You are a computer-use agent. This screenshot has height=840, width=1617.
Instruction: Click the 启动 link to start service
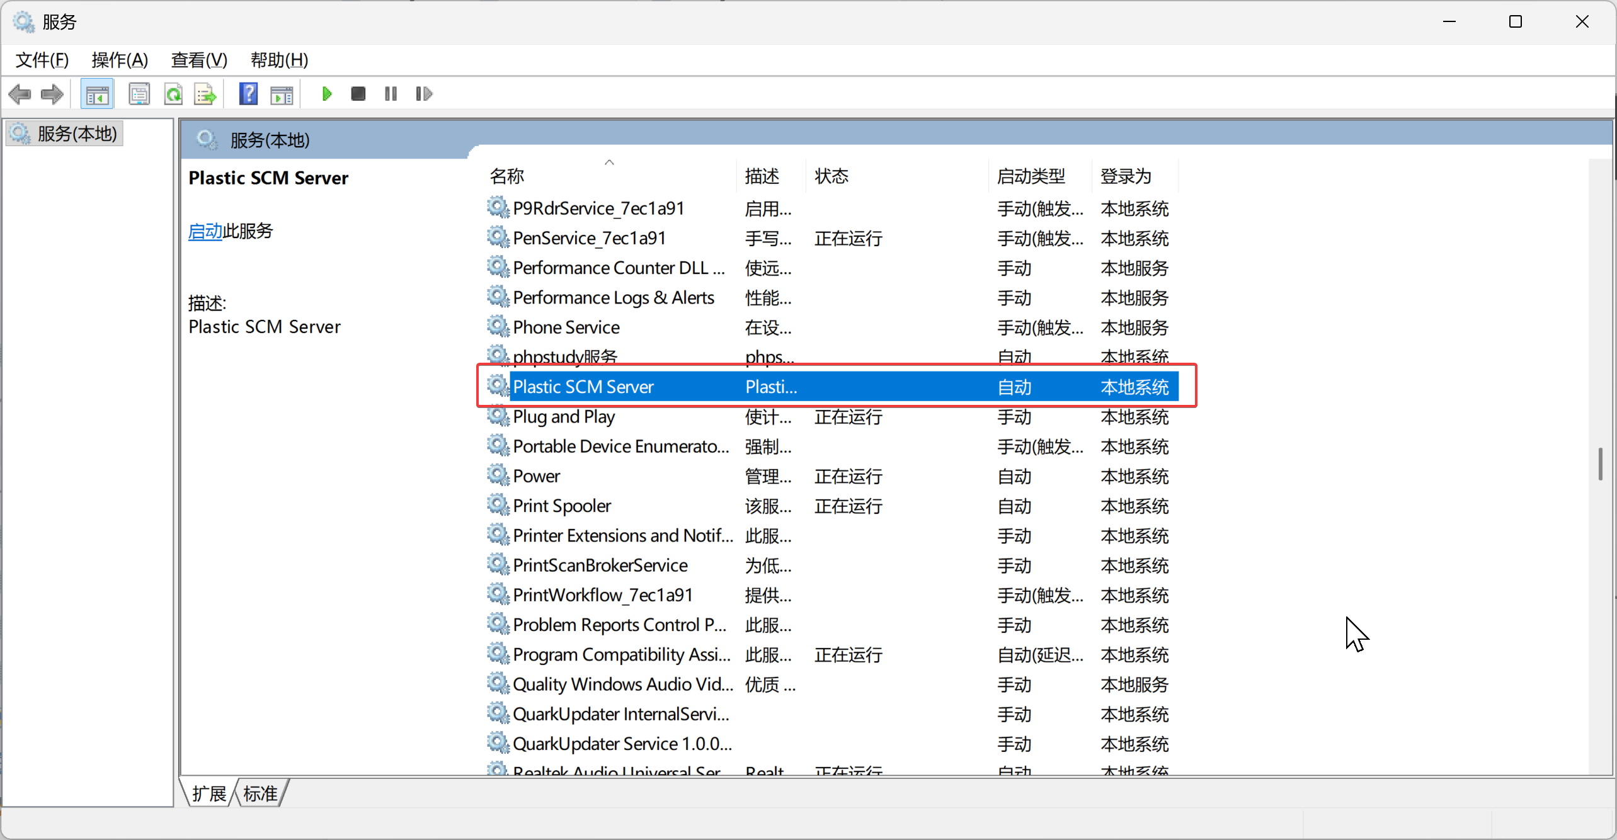pyautogui.click(x=205, y=231)
